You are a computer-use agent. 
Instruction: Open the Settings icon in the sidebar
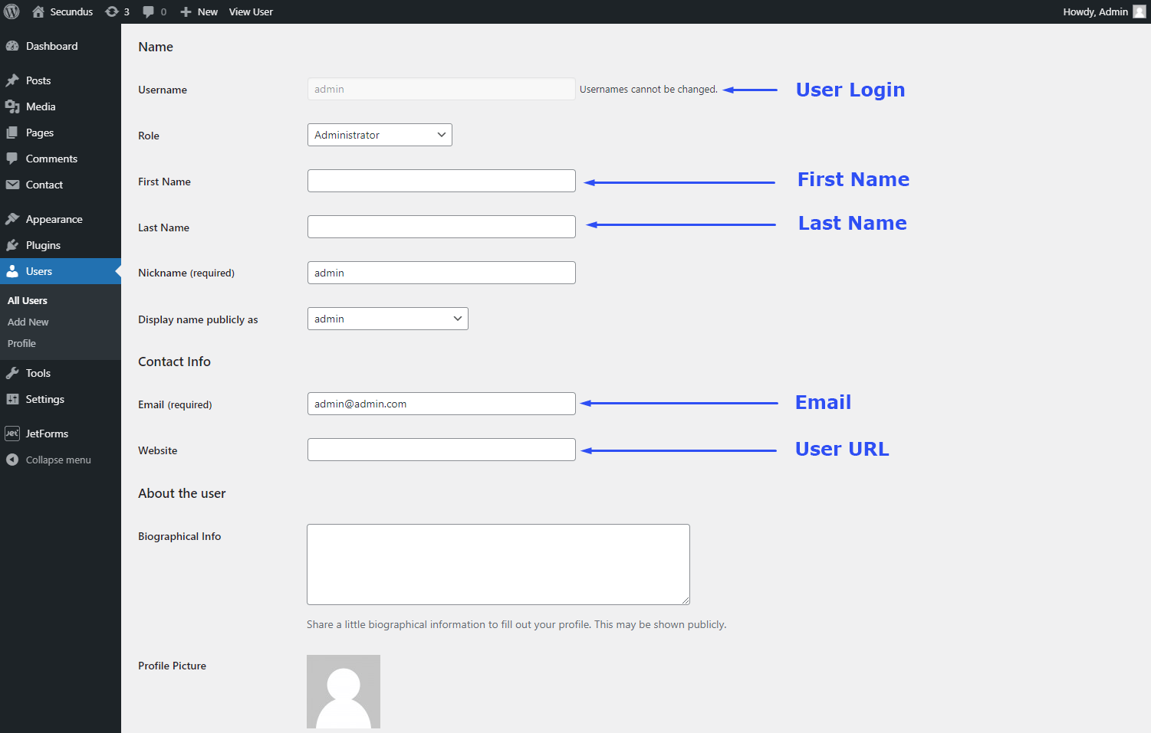click(13, 398)
